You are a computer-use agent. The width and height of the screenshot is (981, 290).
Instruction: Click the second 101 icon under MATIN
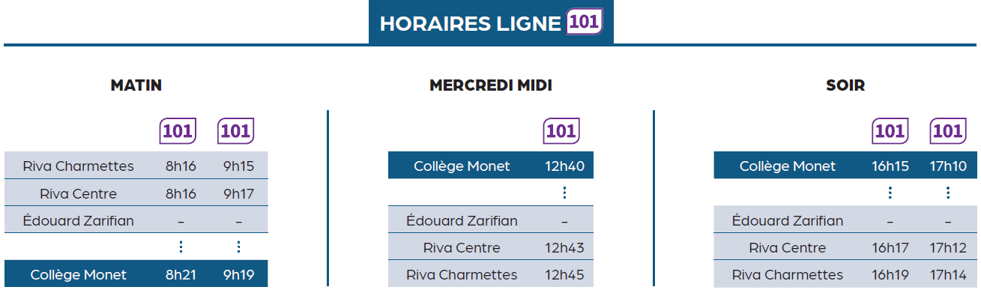tap(235, 131)
